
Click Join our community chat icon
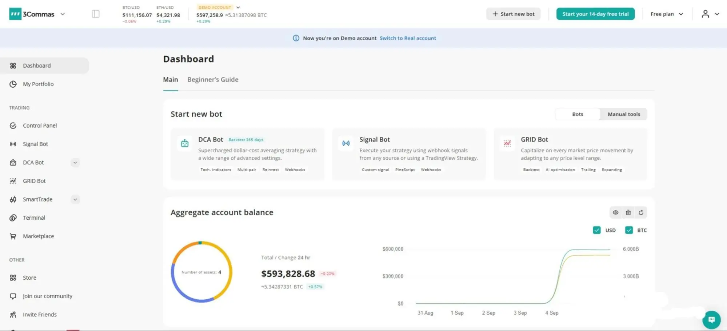[13, 296]
